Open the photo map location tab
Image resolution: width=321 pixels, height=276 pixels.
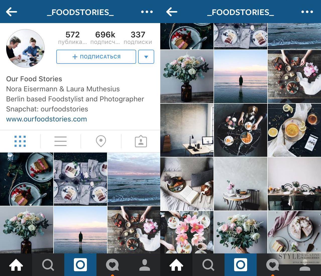tap(101, 141)
